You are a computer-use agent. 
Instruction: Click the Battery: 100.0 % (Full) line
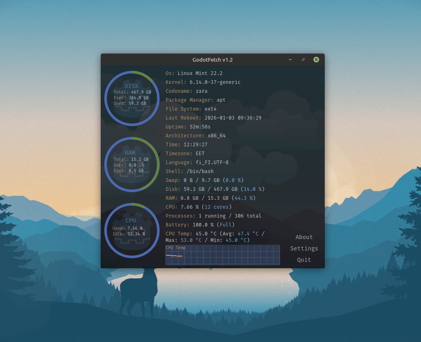[200, 224]
